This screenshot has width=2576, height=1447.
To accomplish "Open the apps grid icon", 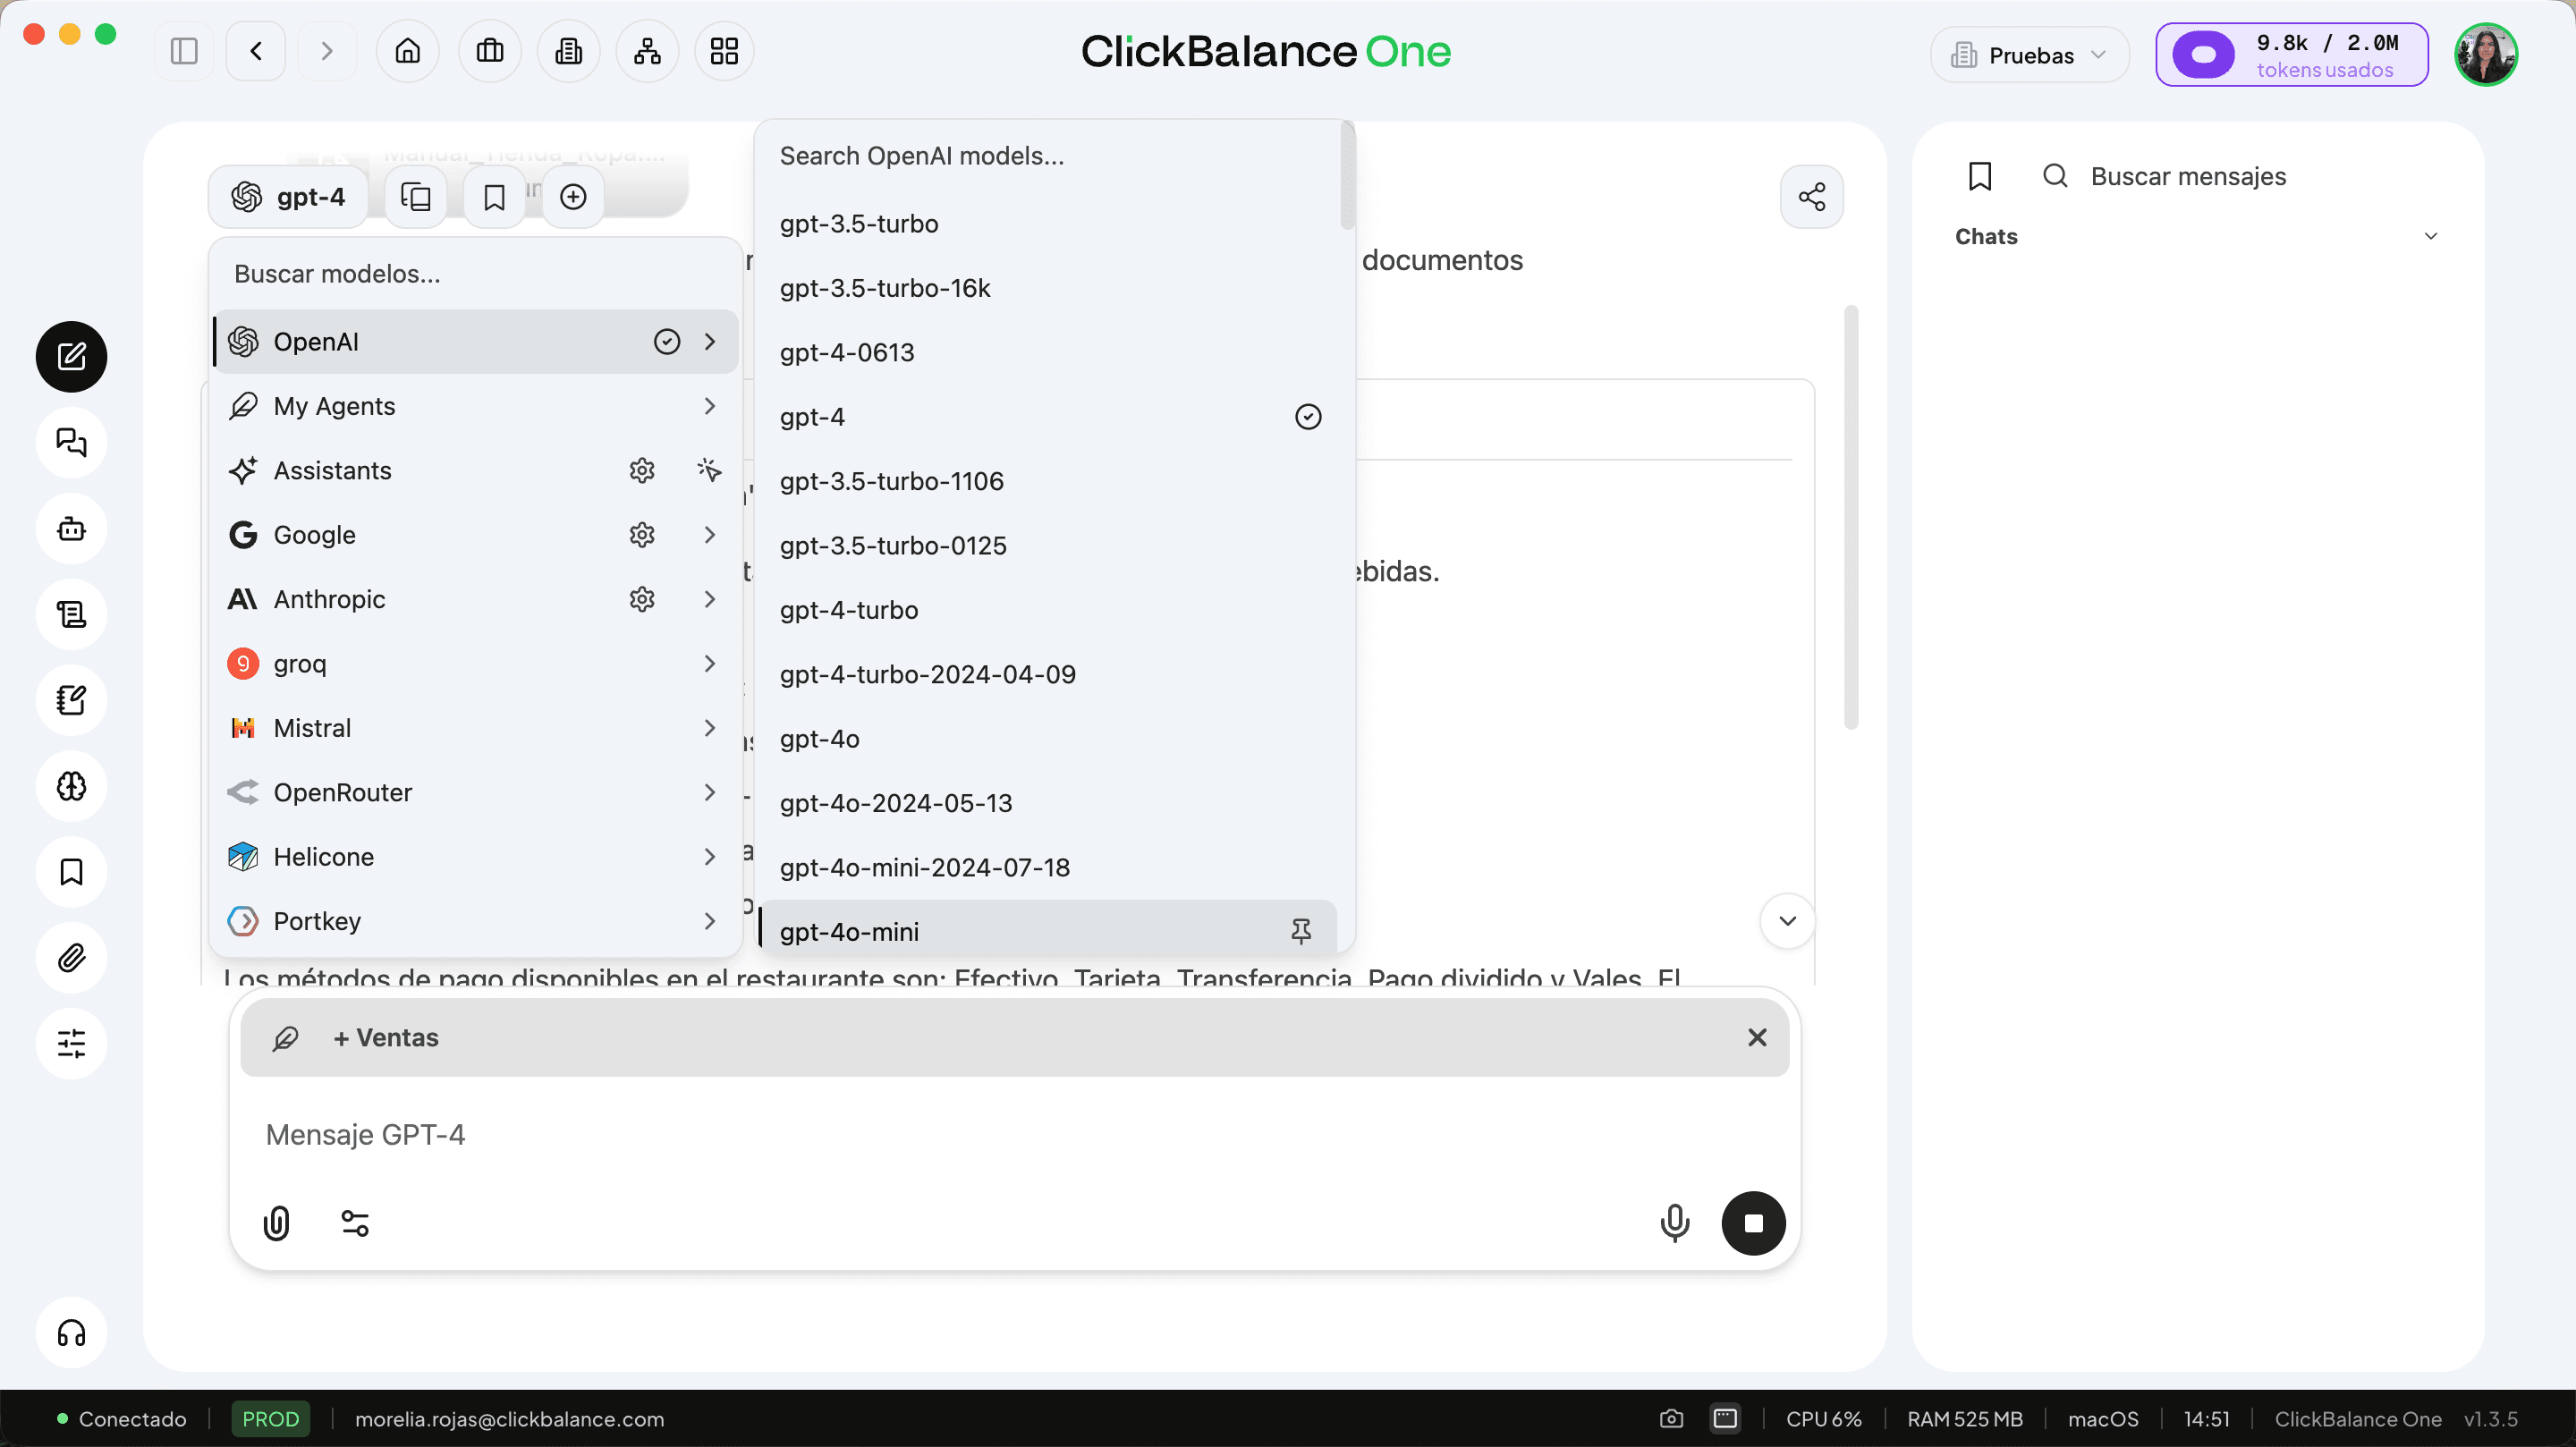I will click(724, 51).
